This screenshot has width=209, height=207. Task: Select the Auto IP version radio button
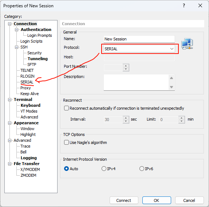(66, 169)
